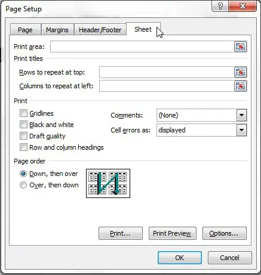Click Rows to repeat at top range selector icon
Image resolution: width=261 pixels, height=275 pixels.
tap(241, 72)
